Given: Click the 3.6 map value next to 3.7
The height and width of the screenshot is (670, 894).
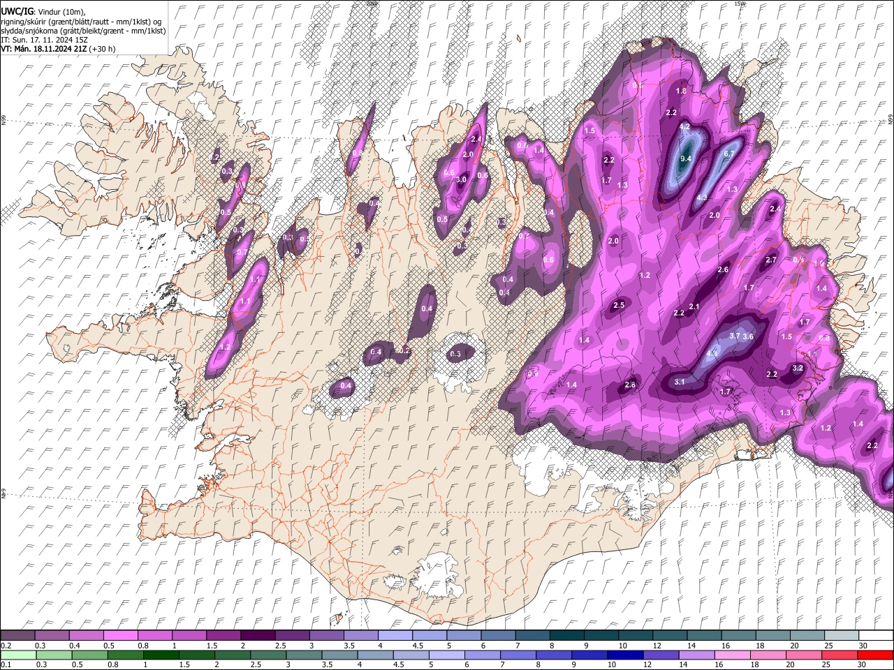Looking at the screenshot, I should click(749, 336).
